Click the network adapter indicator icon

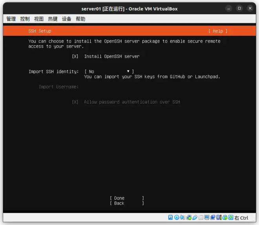(189, 218)
